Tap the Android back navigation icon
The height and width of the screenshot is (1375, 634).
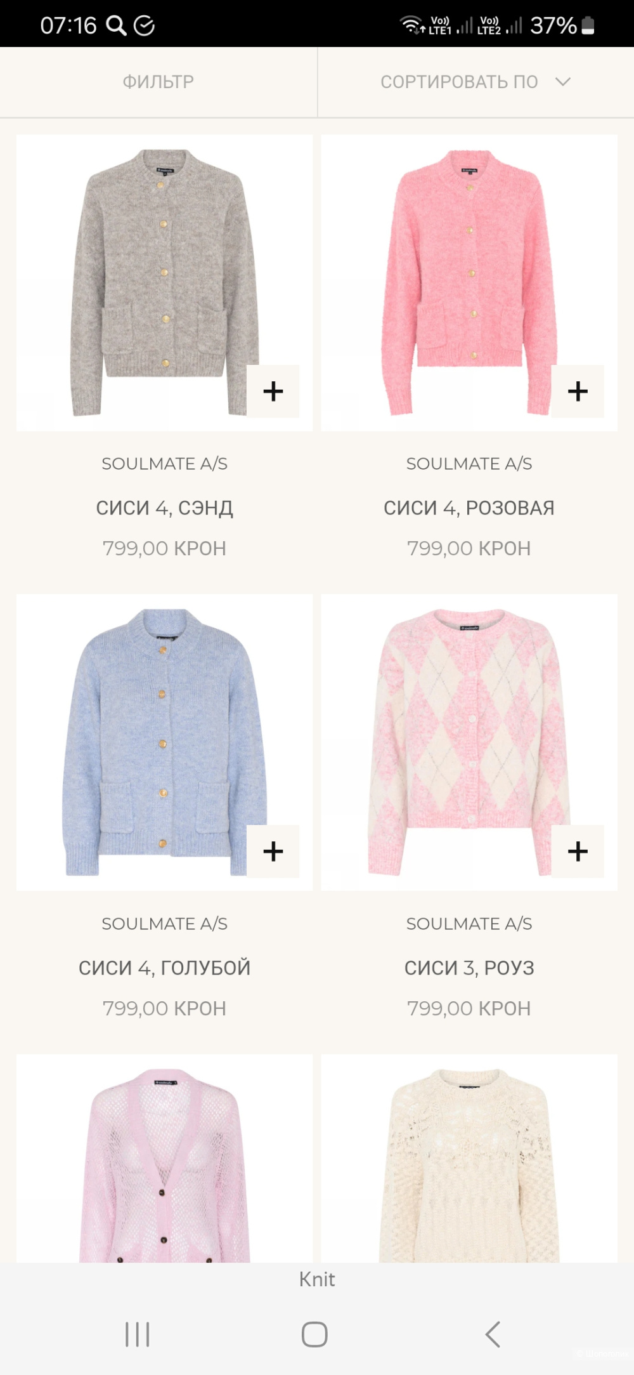[x=493, y=1334]
